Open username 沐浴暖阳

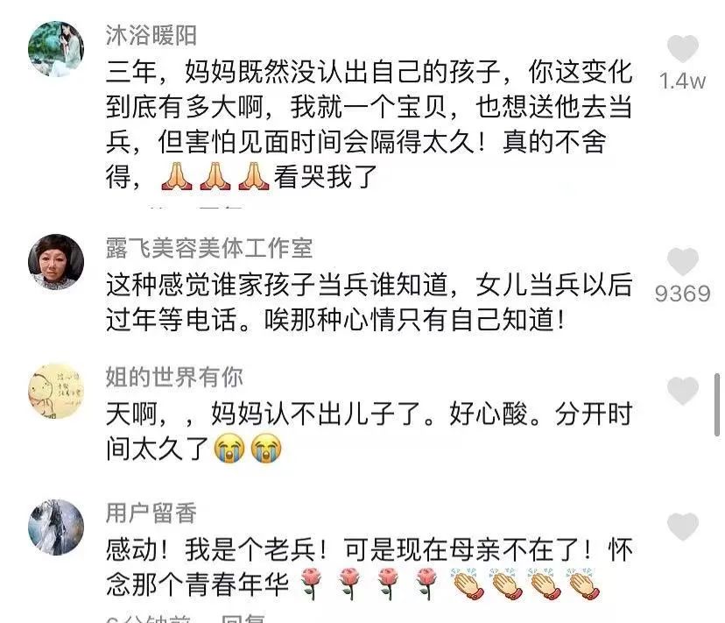[151, 35]
